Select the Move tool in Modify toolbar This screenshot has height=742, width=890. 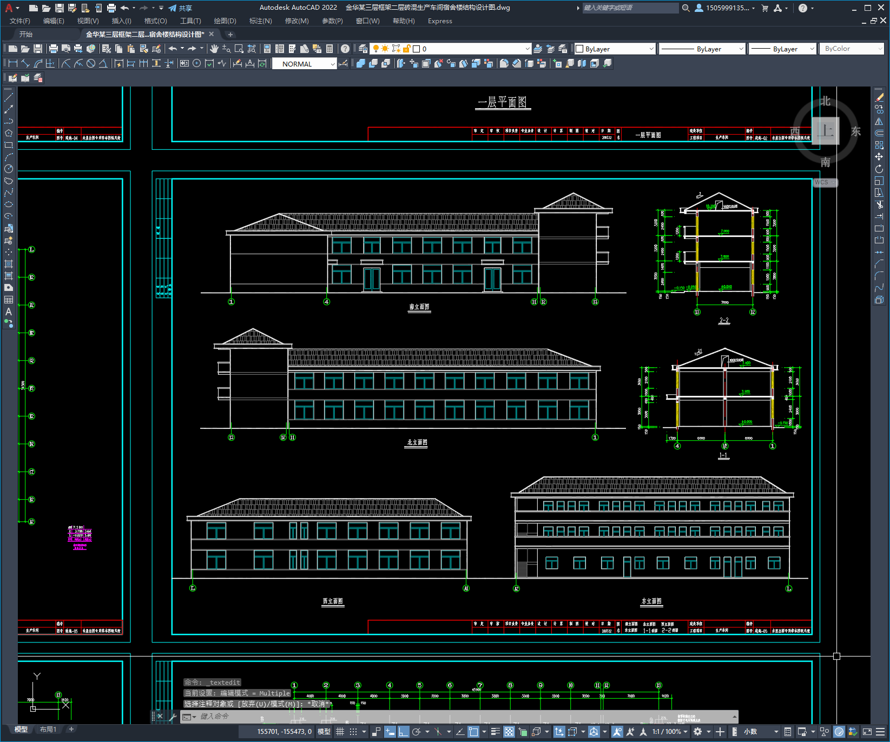(x=879, y=157)
